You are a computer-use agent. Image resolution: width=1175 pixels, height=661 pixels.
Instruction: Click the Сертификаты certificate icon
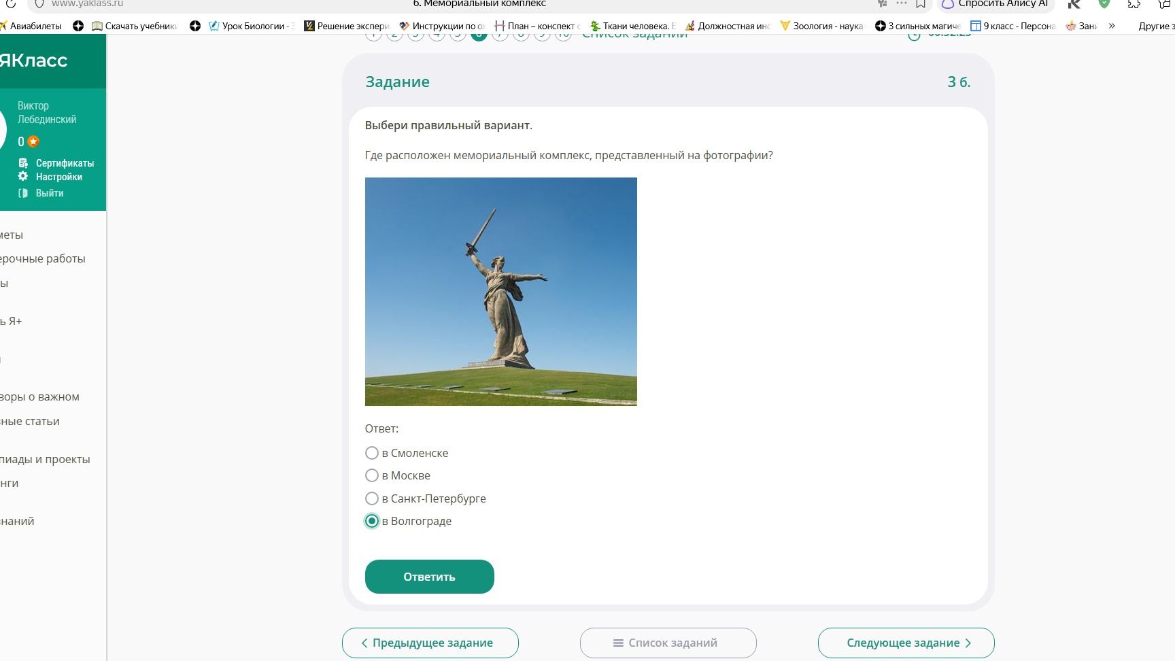pos(23,163)
